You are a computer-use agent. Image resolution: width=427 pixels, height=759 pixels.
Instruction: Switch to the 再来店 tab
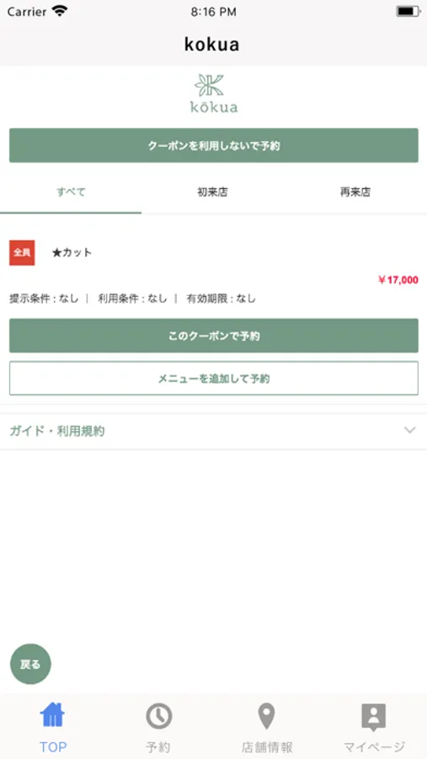click(355, 192)
